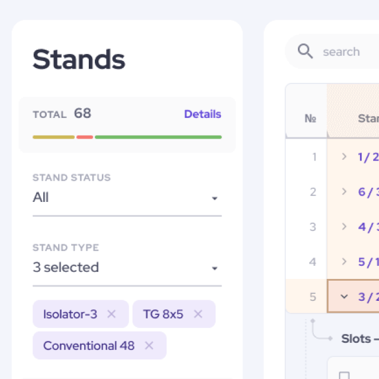
Task: Remove the Conventional 48 filter chip
Action: click(x=149, y=345)
